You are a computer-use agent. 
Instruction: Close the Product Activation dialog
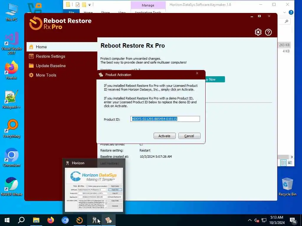point(197,73)
